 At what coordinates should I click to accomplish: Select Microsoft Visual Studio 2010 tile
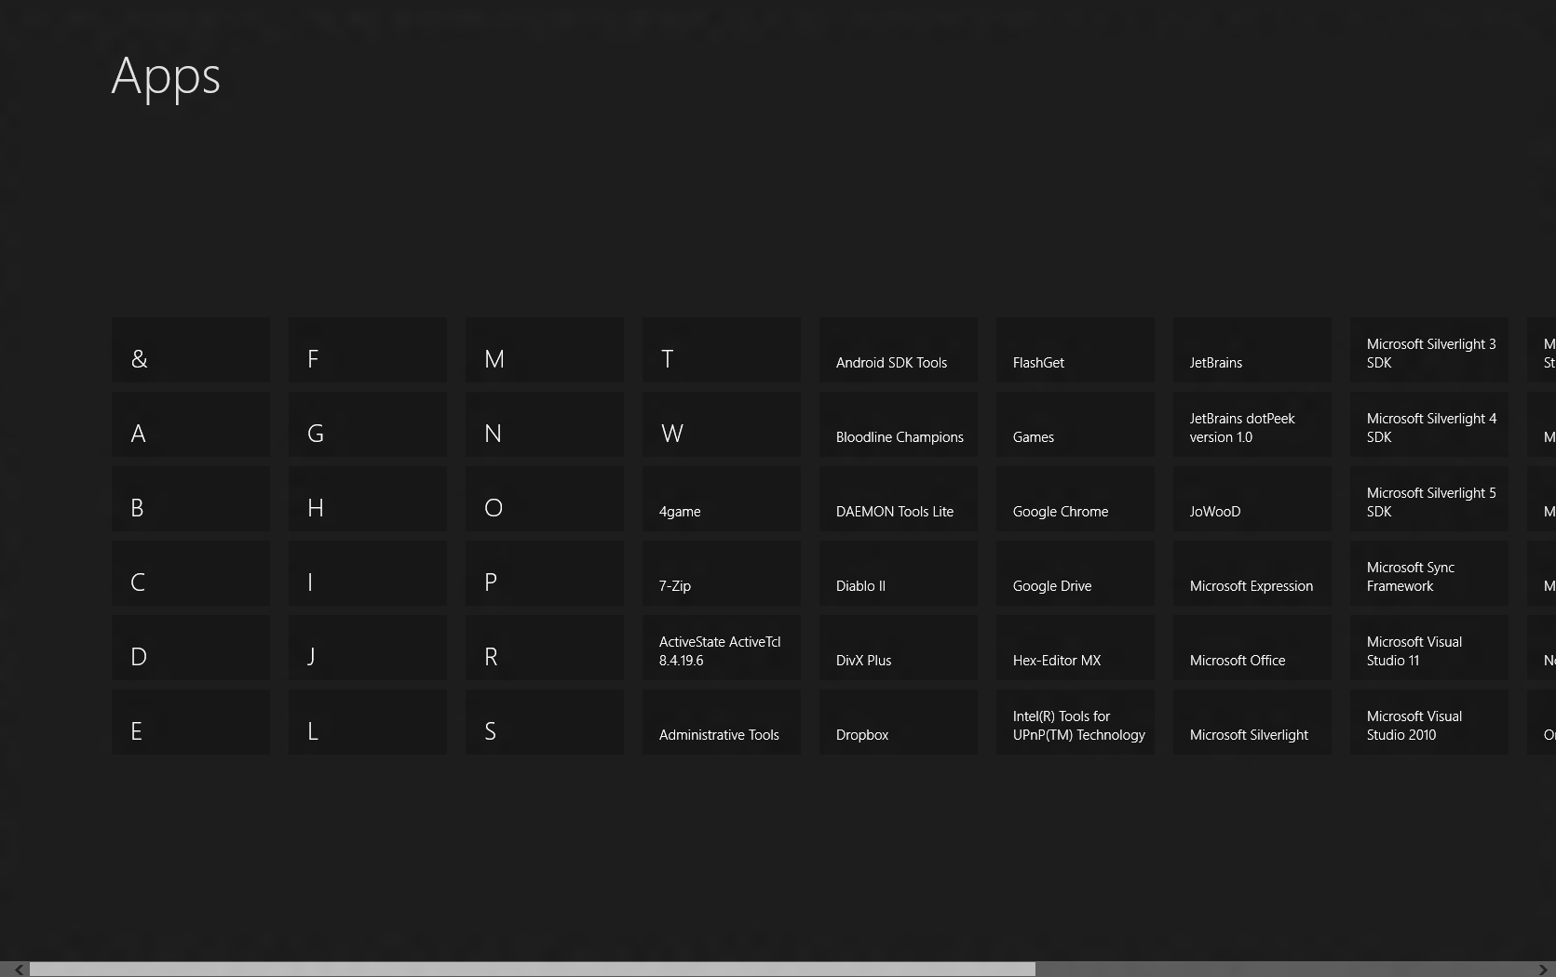[1429, 722]
